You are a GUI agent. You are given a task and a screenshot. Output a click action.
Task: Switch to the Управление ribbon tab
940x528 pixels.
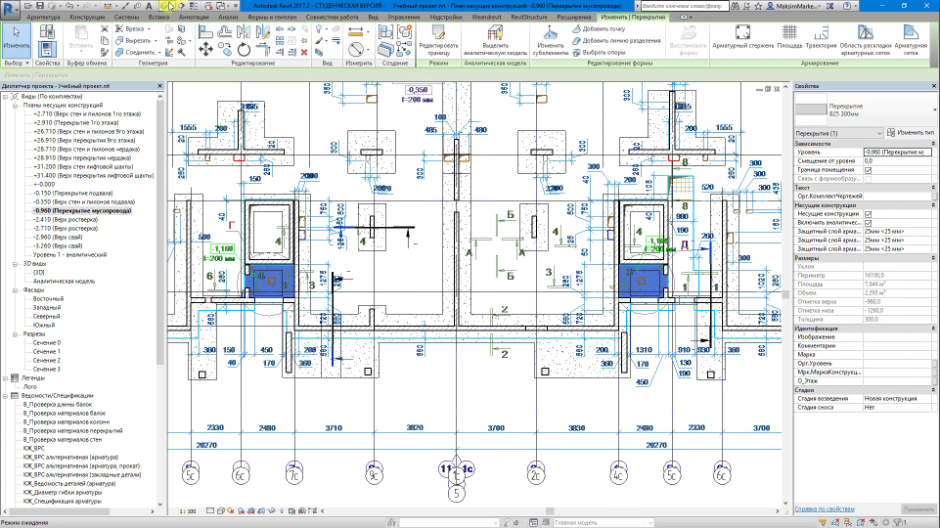[403, 18]
